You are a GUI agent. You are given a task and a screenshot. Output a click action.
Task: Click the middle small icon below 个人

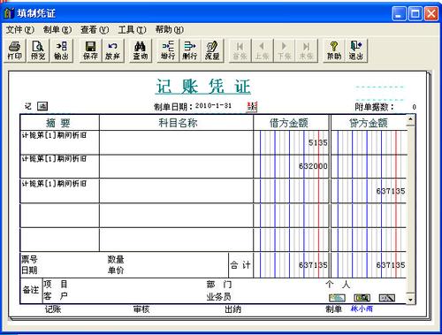click(362, 298)
